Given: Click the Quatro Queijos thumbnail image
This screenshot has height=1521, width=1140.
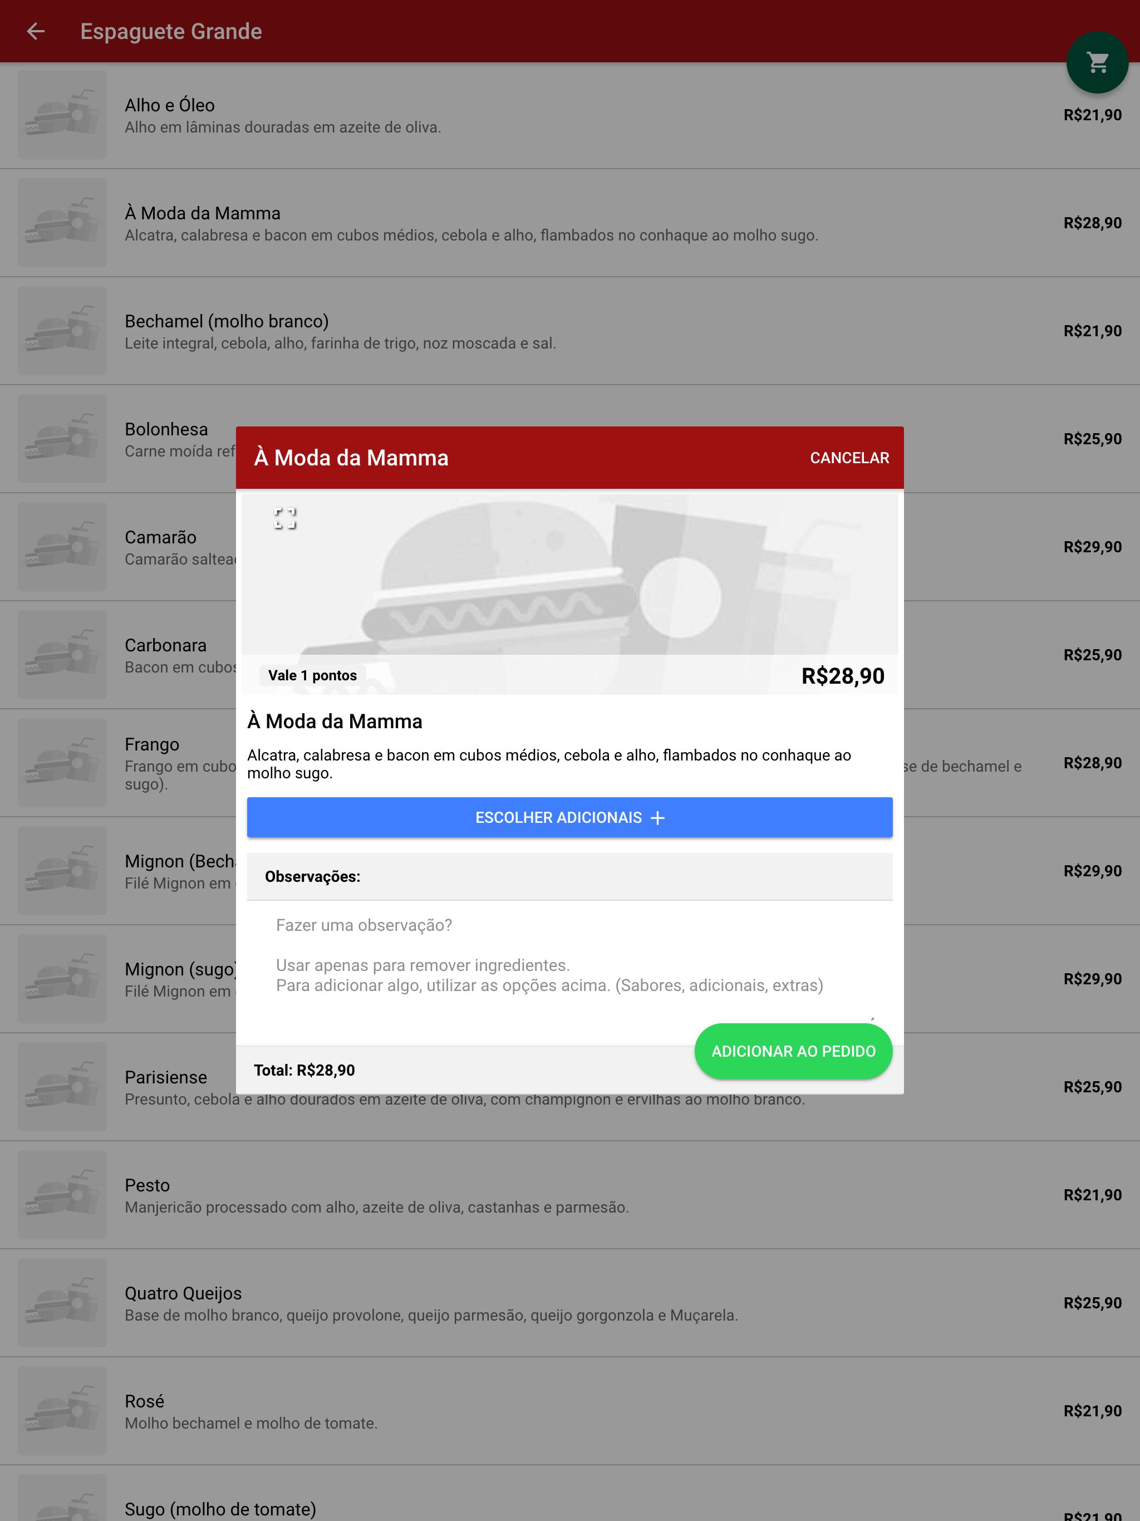Looking at the screenshot, I should coord(62,1302).
